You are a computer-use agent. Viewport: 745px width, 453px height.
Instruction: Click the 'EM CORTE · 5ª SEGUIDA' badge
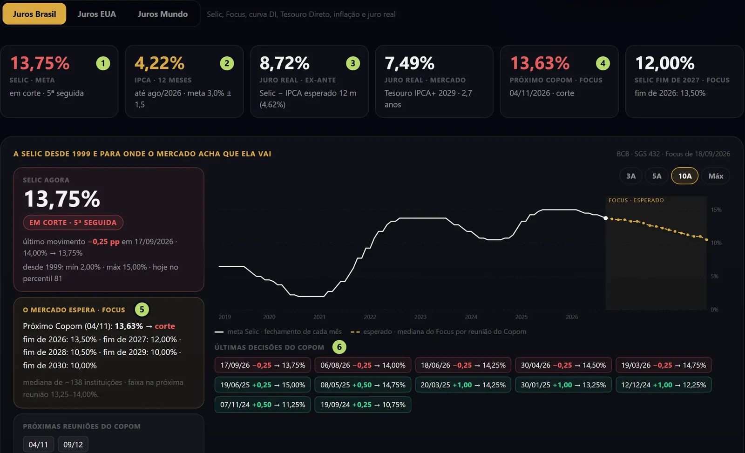[x=73, y=223]
